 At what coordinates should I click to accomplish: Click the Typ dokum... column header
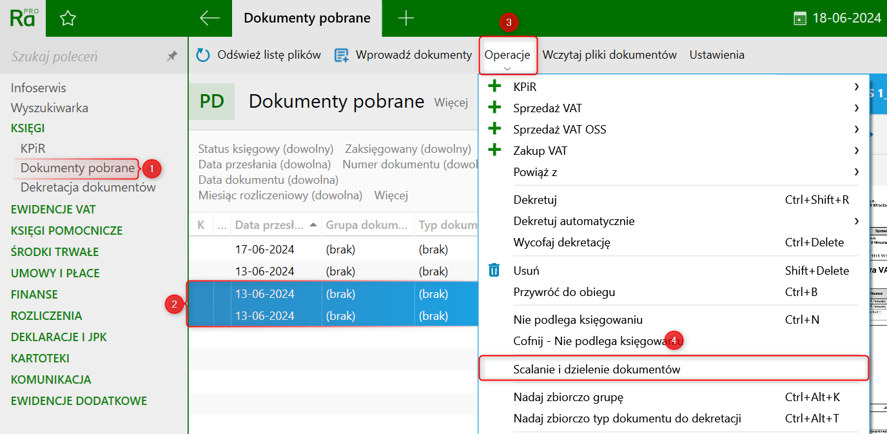click(447, 225)
